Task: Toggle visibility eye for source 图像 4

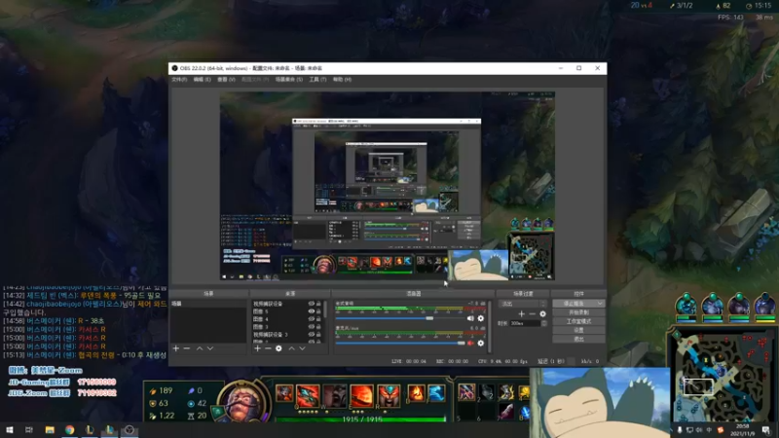Action: [311, 319]
